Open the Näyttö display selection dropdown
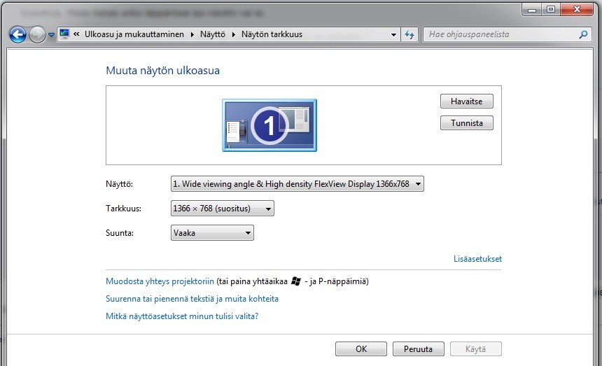Viewport: 602px width, 366px height. pos(297,184)
